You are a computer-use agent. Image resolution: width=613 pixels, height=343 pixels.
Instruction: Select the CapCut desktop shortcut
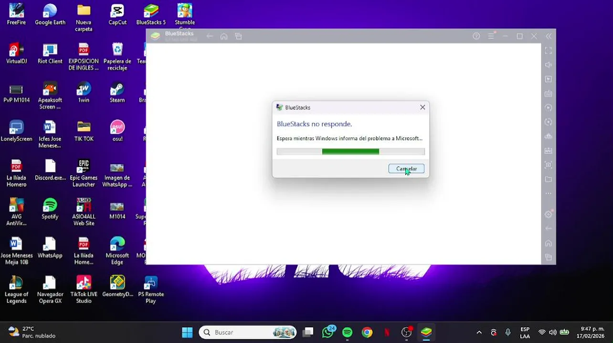coord(117,14)
